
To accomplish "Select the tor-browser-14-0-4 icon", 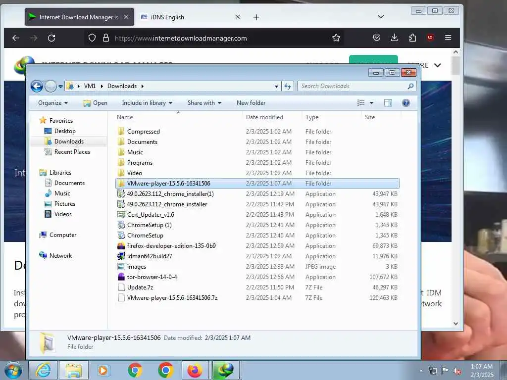I will click(x=121, y=277).
